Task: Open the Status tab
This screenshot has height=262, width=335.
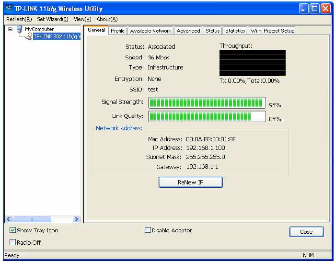Action: point(213,31)
